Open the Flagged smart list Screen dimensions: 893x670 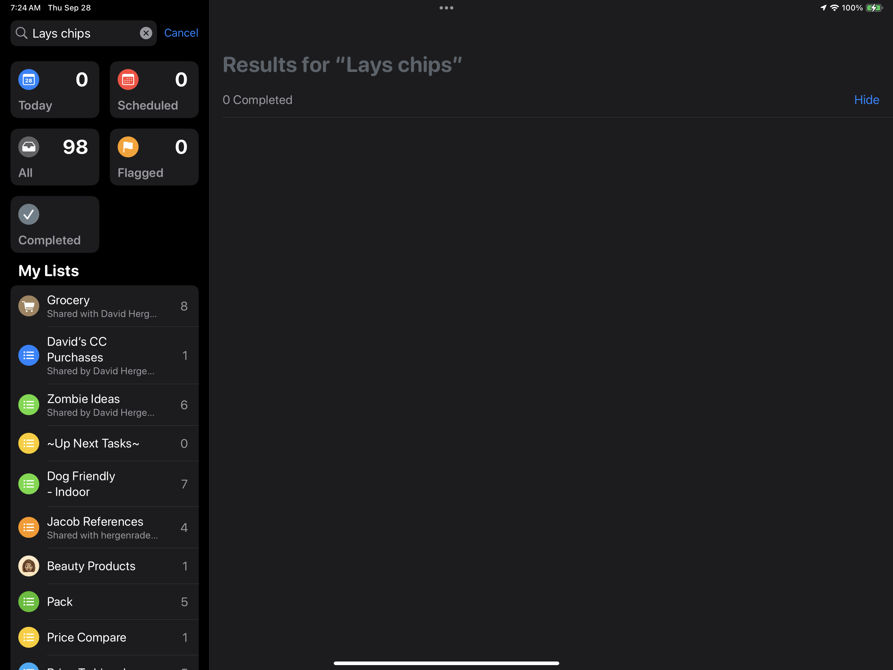pos(154,157)
